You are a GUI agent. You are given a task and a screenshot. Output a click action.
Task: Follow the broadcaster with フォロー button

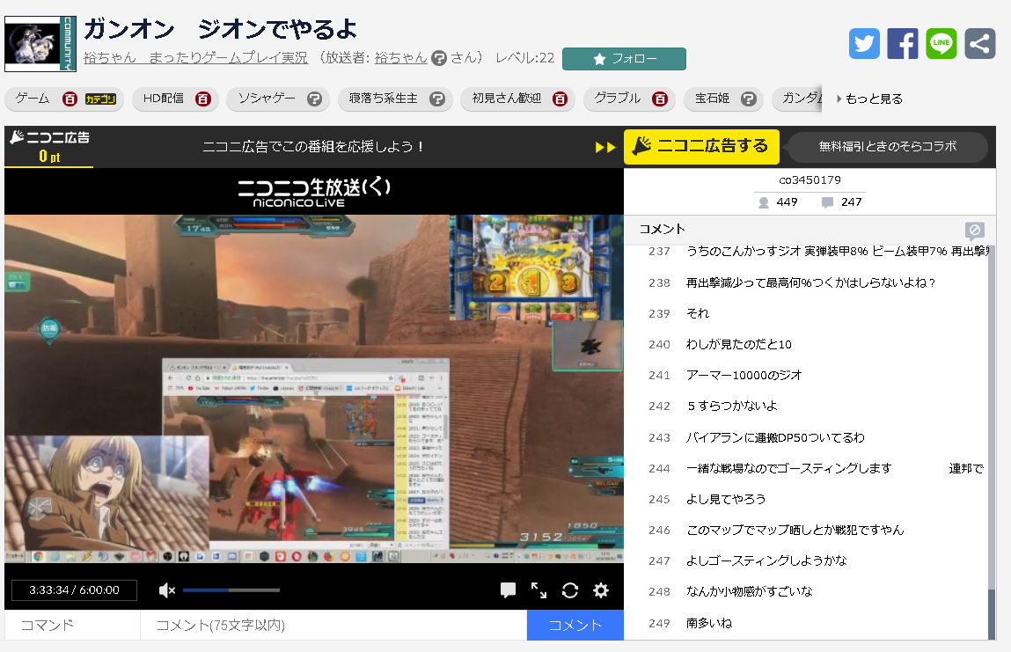624,59
